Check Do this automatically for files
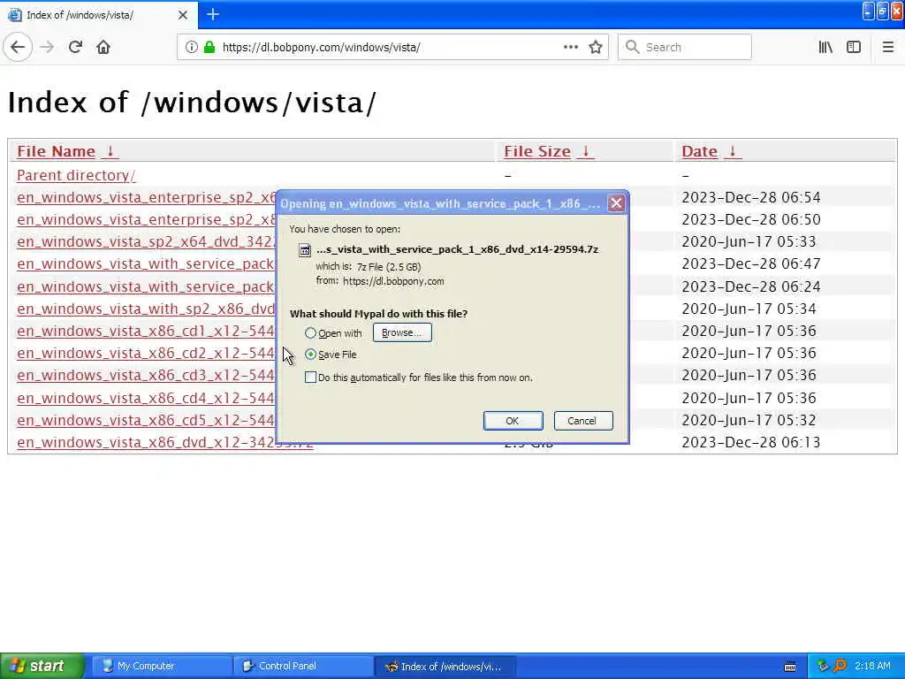Image resolution: width=905 pixels, height=679 pixels. pyautogui.click(x=310, y=377)
